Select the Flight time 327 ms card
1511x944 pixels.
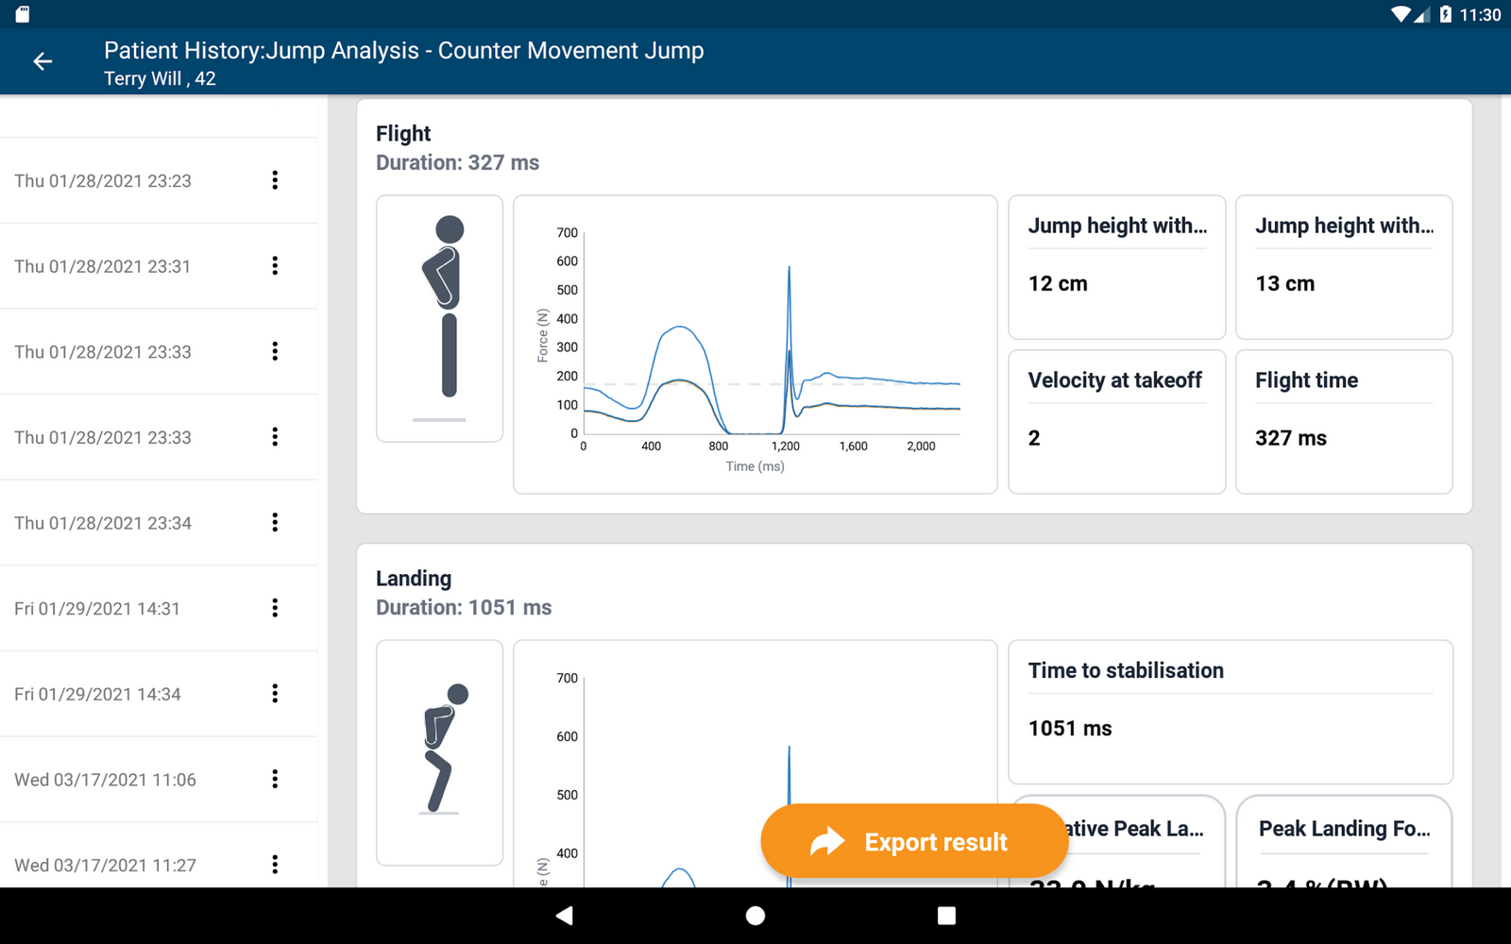tap(1343, 421)
